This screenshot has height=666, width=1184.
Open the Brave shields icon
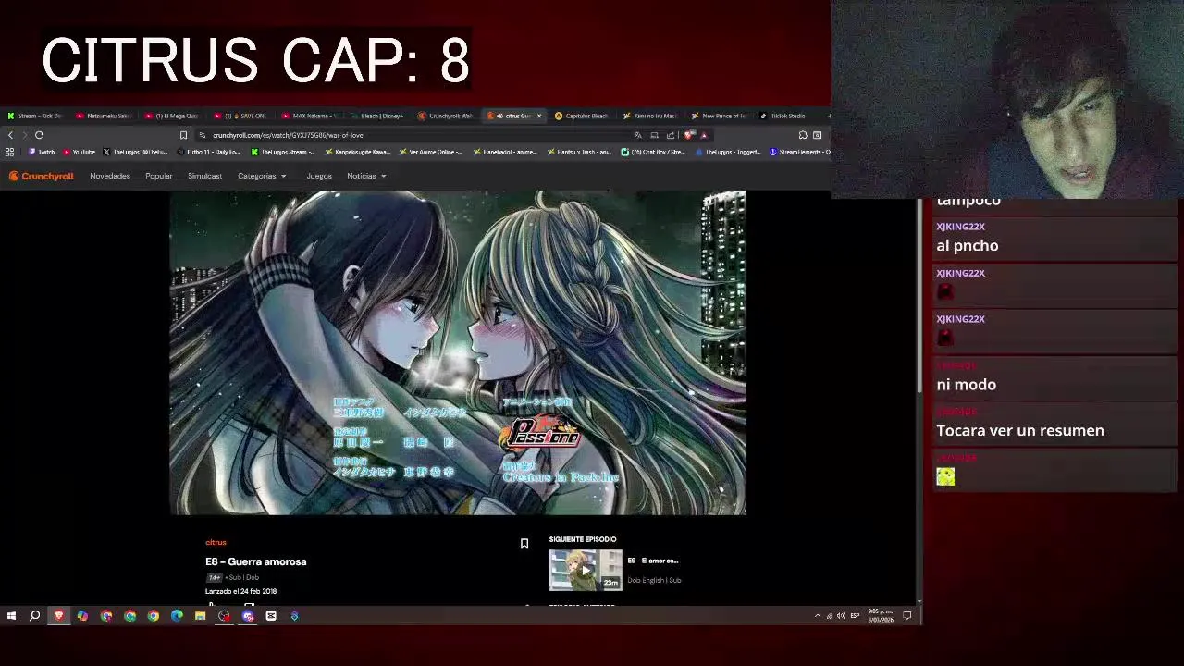coord(689,135)
